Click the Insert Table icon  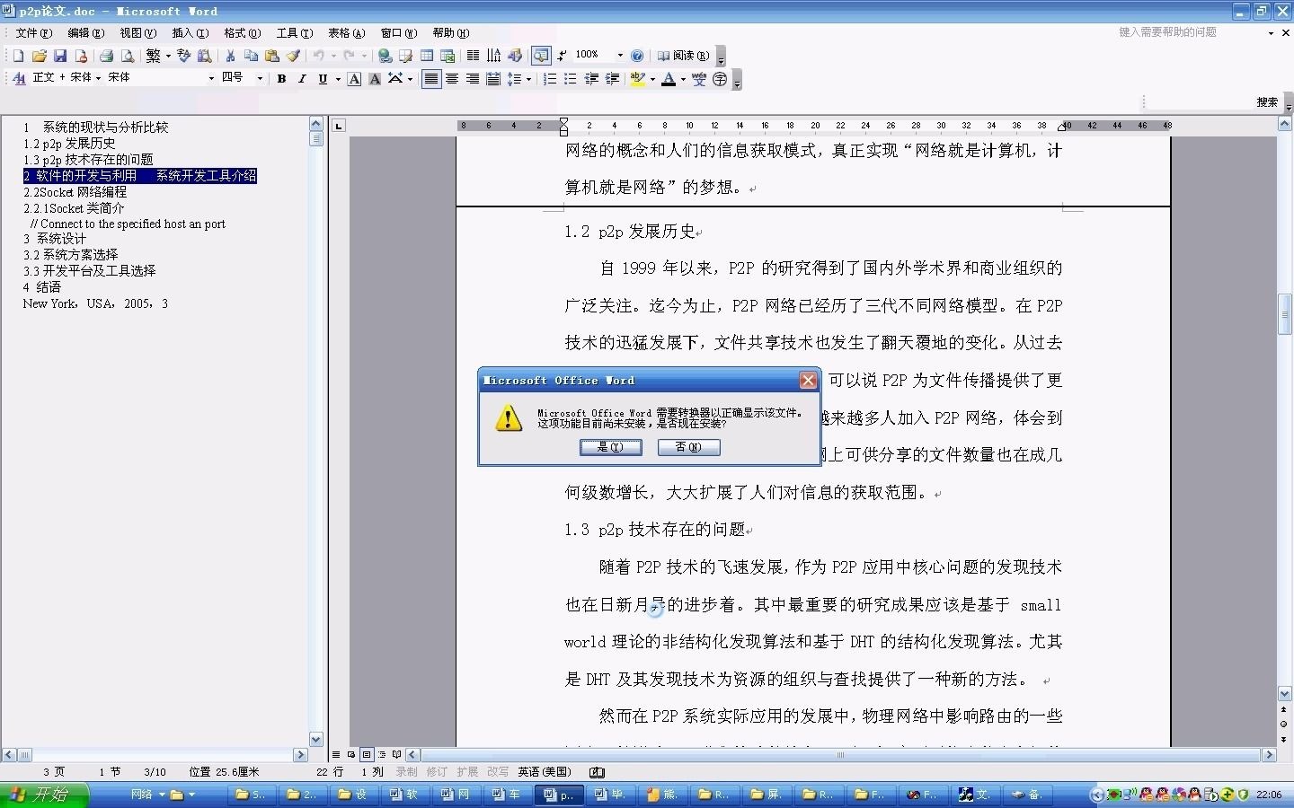click(x=425, y=55)
